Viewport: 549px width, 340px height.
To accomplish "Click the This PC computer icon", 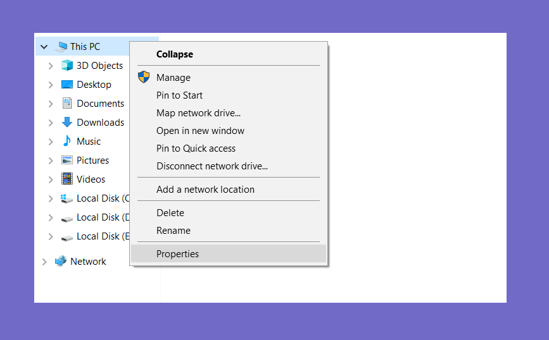I will coord(61,47).
